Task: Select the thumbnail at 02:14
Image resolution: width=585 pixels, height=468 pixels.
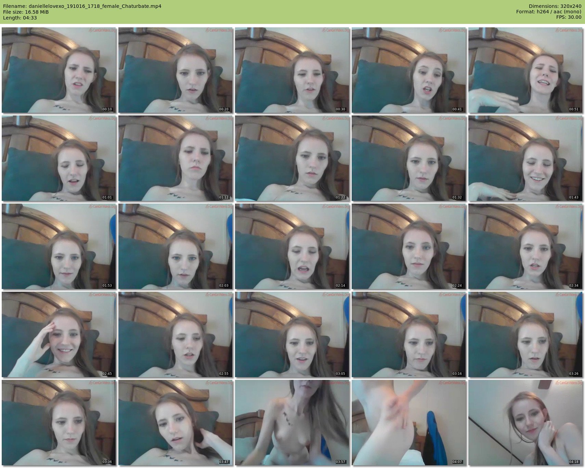Action: point(292,246)
